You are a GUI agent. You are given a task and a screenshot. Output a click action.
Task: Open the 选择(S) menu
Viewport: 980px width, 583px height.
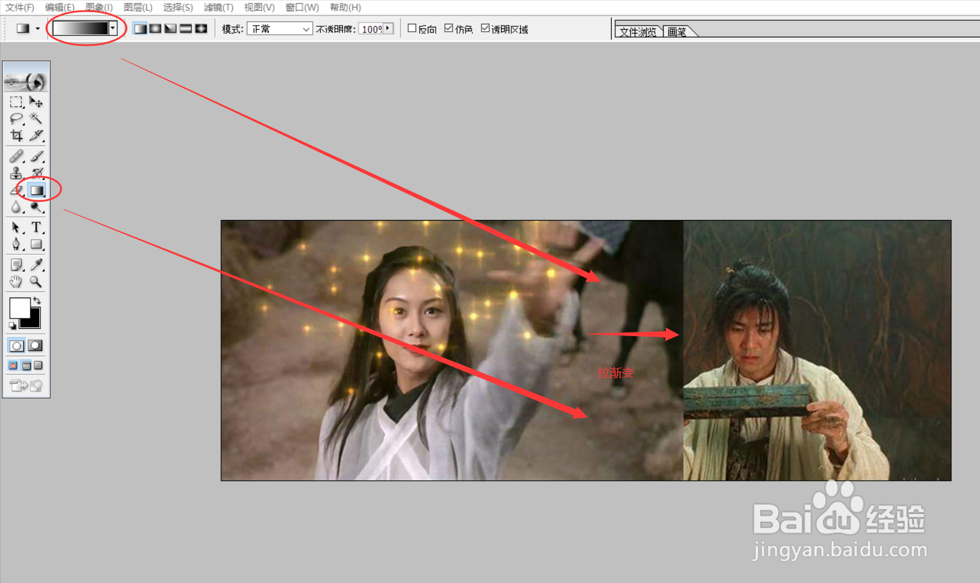pos(178,7)
